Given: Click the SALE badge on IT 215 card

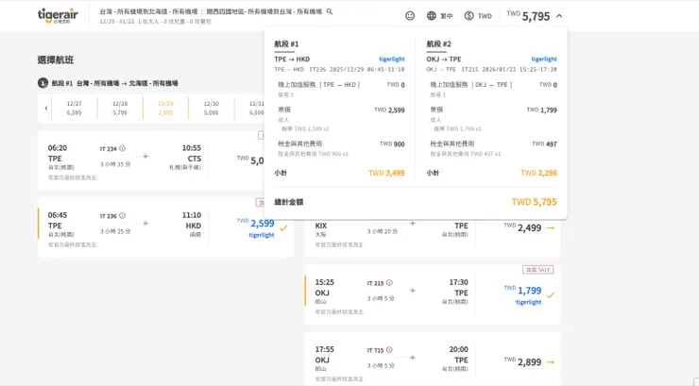Looking at the screenshot, I should [x=538, y=270].
